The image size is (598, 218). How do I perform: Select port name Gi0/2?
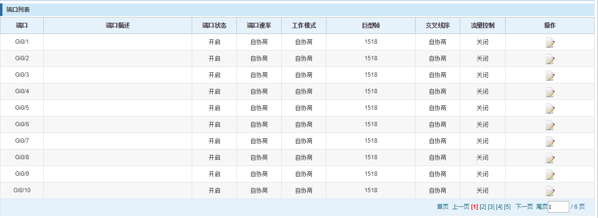22,58
